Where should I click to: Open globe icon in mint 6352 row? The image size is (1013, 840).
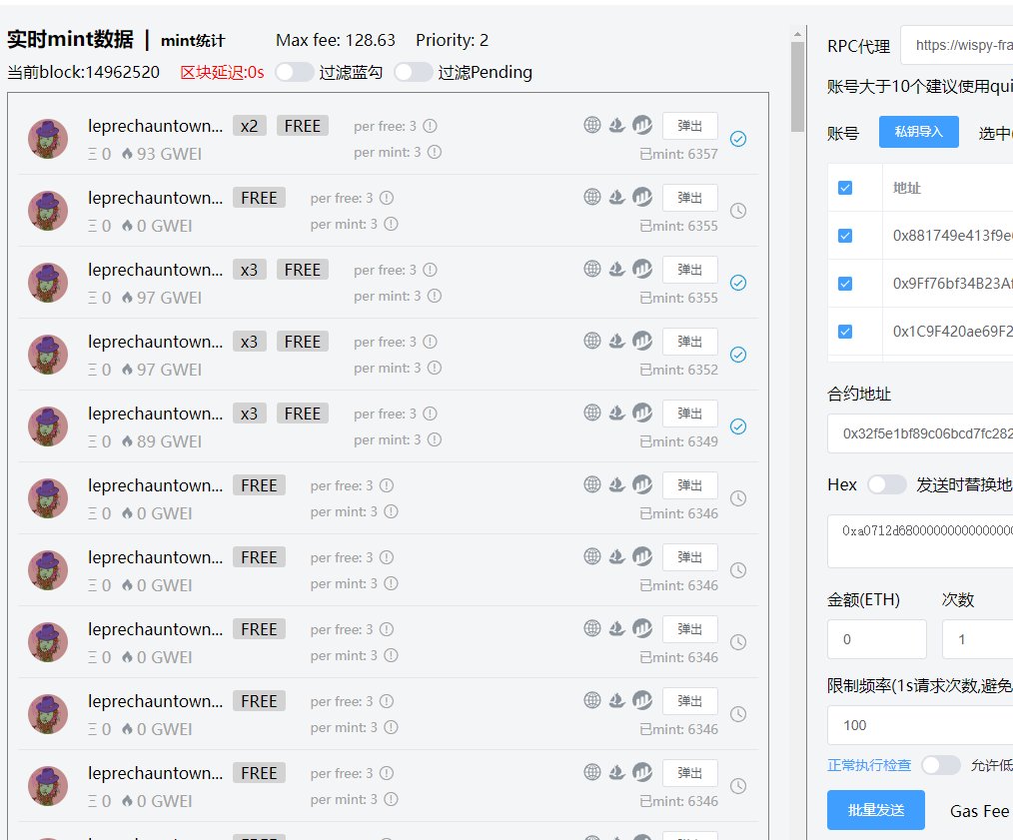(591, 341)
